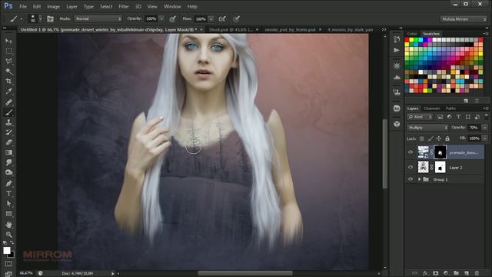Select the Path Selection tool
This screenshot has height=277, width=492.
(x=8, y=204)
